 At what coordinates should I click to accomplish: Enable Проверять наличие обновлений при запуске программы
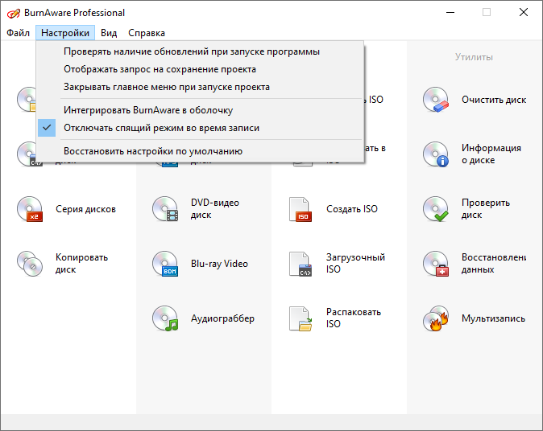pyautogui.click(x=200, y=51)
